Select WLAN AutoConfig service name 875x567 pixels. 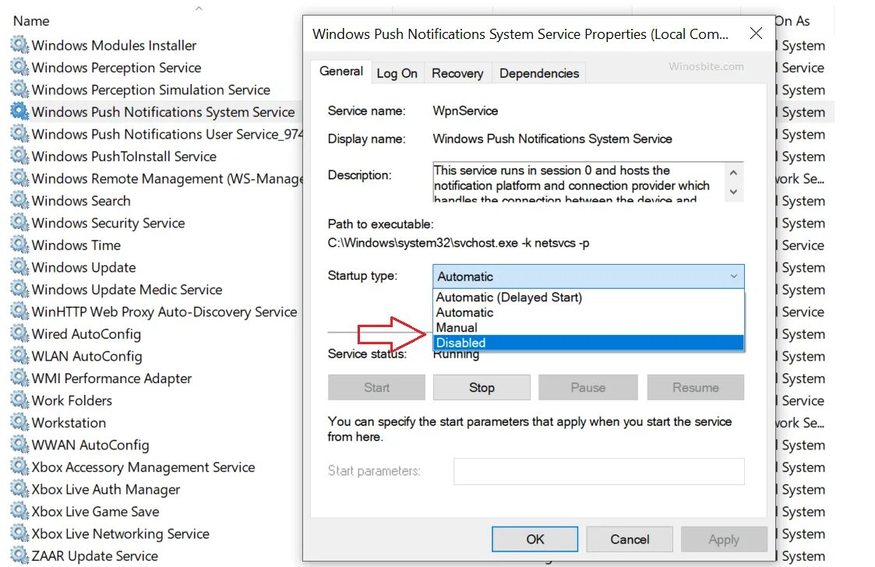click(87, 356)
